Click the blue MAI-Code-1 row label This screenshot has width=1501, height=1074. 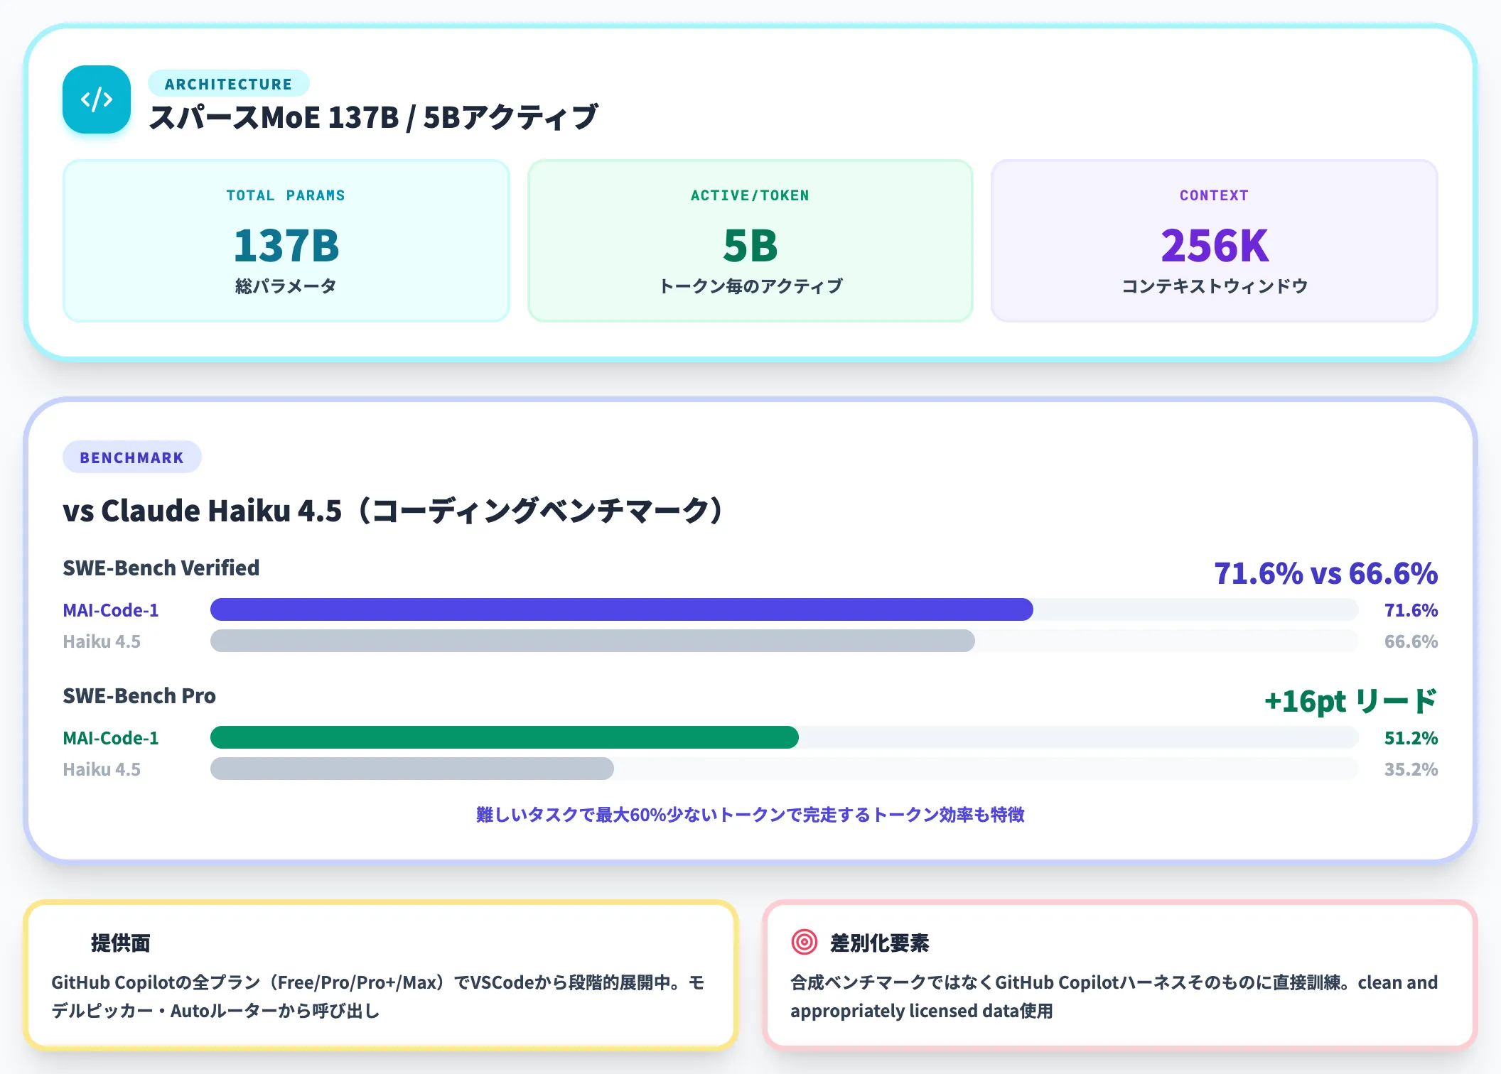(x=111, y=610)
